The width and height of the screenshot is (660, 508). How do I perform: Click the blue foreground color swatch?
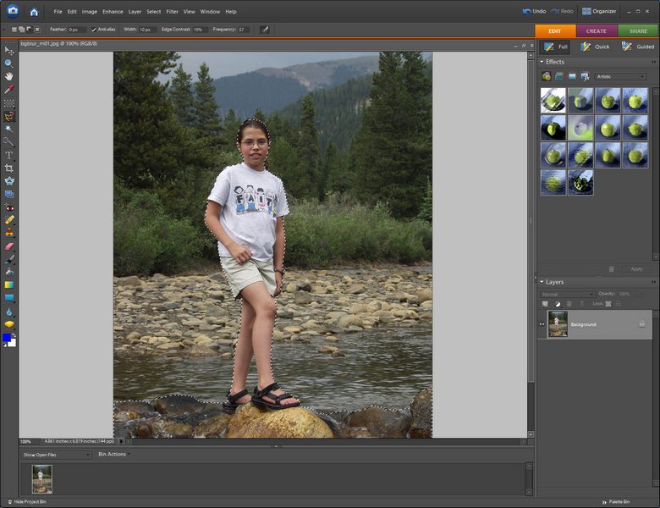7,337
